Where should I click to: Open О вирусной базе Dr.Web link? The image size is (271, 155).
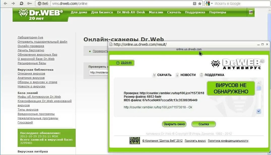tap(36, 59)
